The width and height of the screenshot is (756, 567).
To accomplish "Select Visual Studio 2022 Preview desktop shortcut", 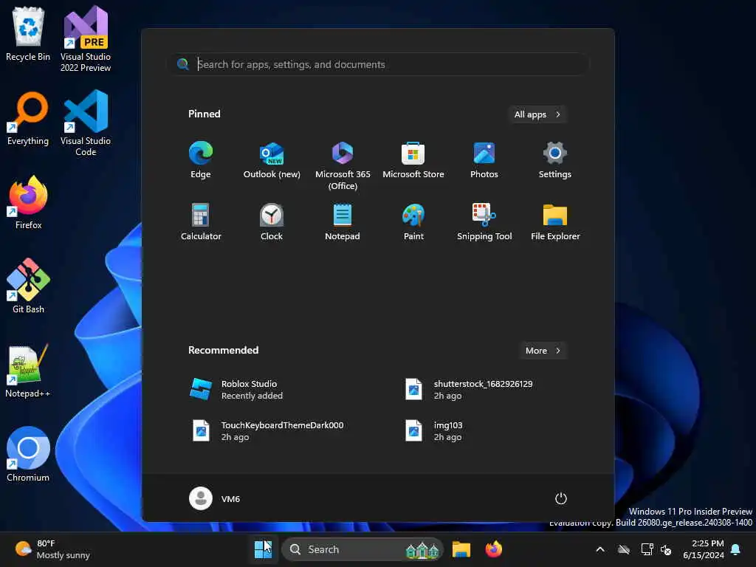I will [86, 40].
